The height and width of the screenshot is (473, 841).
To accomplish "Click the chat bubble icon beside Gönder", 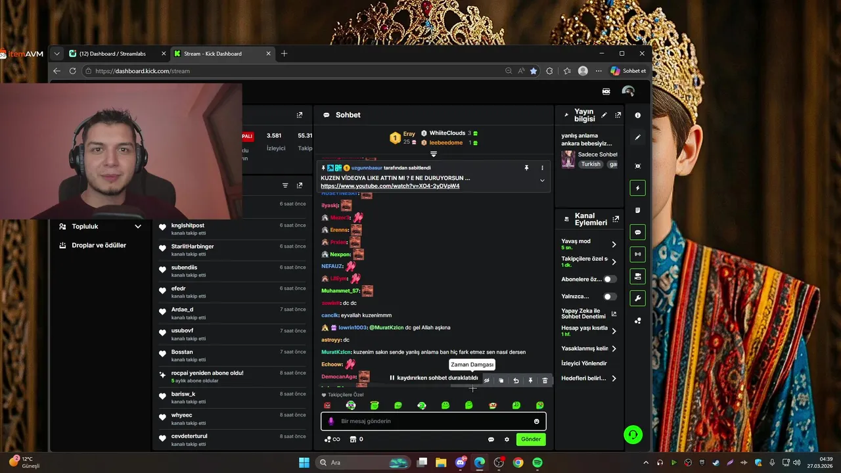I will tap(491, 439).
